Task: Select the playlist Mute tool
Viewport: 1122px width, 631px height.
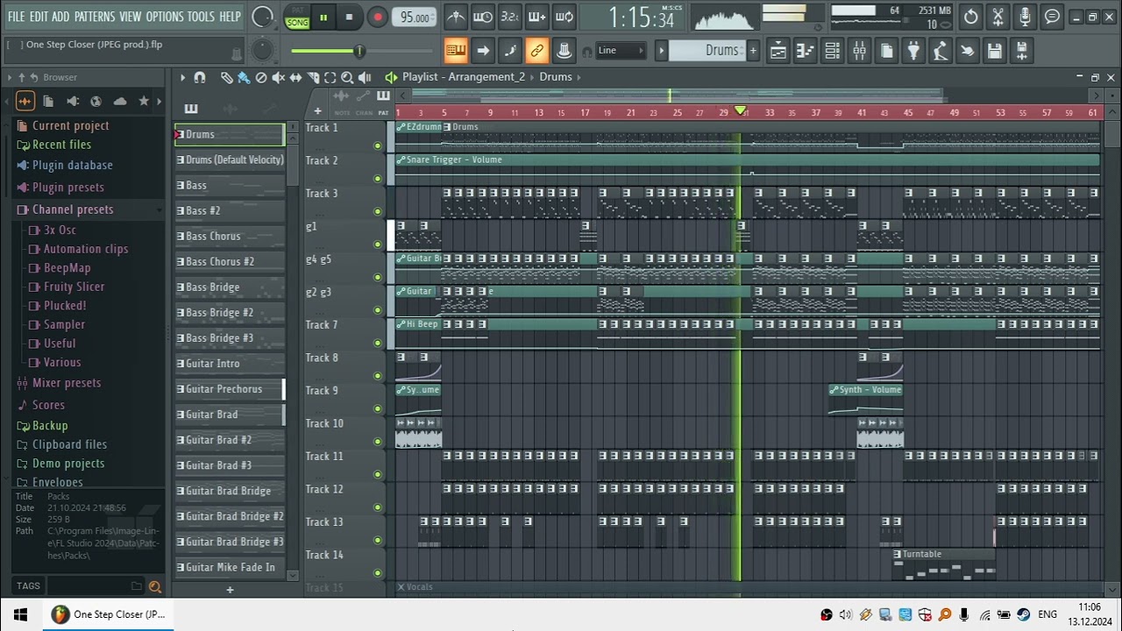Action: click(x=279, y=77)
